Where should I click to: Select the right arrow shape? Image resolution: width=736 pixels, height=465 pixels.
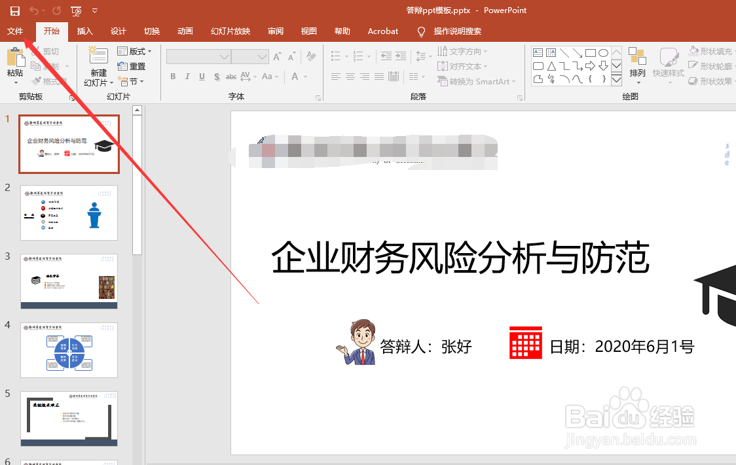591,66
